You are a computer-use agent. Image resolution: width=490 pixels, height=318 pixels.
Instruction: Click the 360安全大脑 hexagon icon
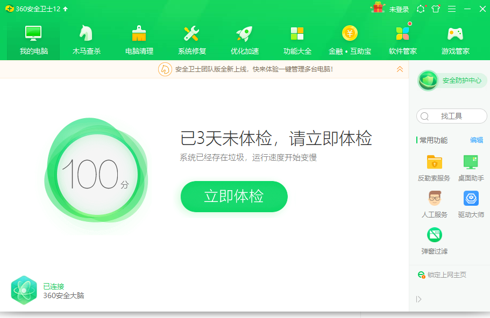click(x=24, y=290)
